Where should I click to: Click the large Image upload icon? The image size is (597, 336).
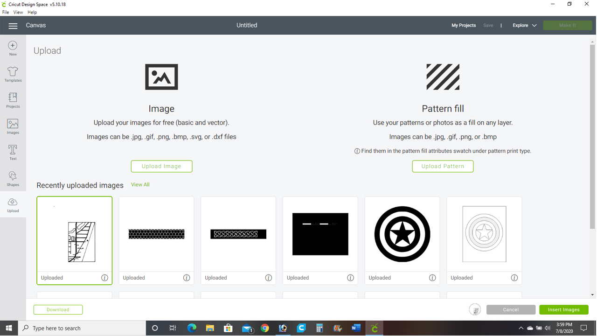(161, 77)
